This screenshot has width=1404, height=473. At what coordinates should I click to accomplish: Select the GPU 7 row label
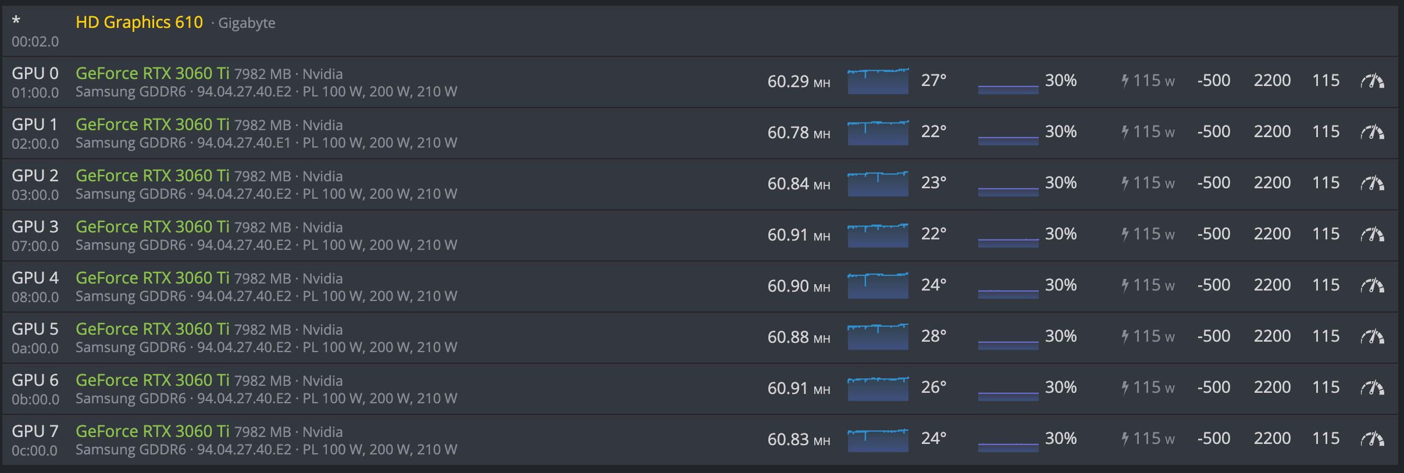pos(35,431)
